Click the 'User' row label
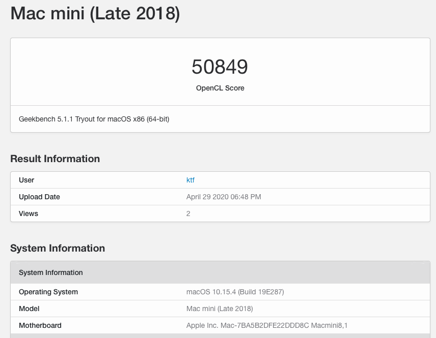Image resolution: width=436 pixels, height=338 pixels. point(26,180)
